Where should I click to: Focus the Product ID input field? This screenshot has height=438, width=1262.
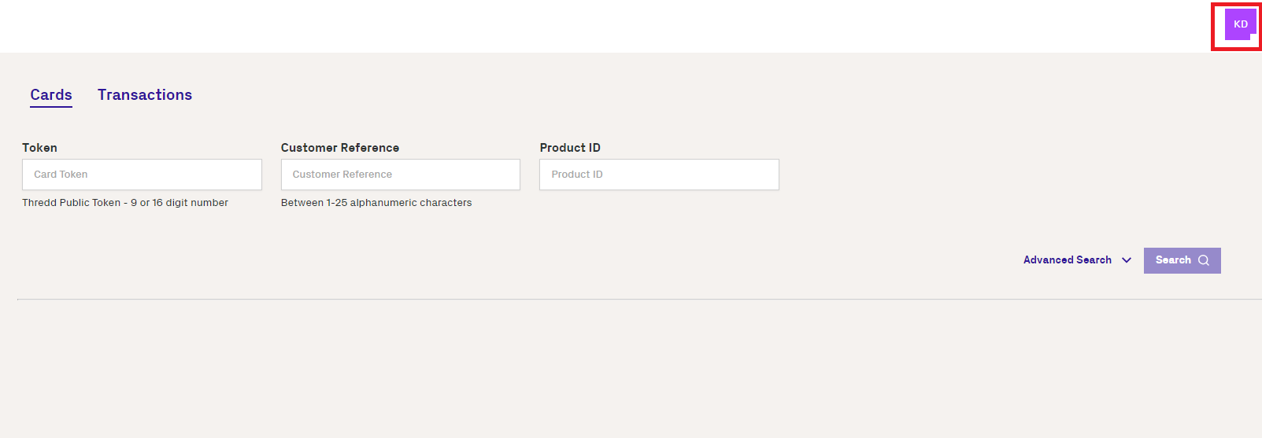pos(659,175)
